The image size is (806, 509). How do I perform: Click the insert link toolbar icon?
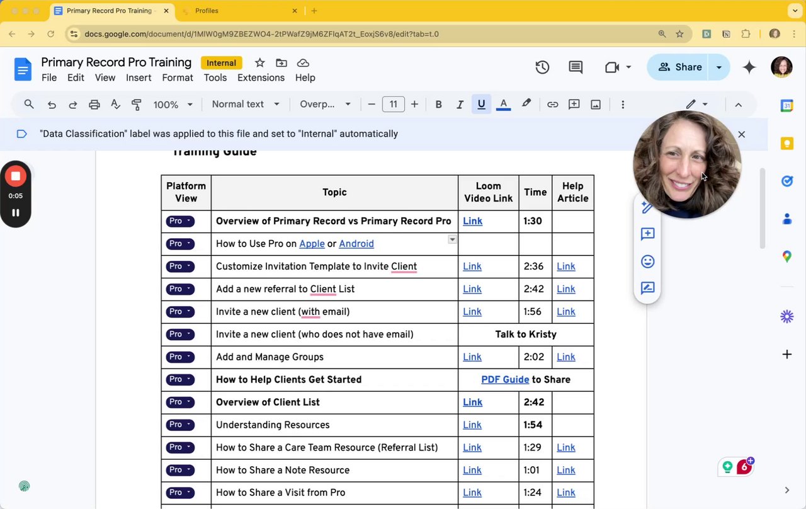pos(552,105)
